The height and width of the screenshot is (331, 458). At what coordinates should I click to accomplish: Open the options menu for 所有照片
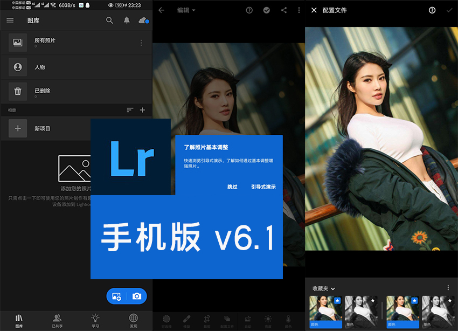[141, 43]
